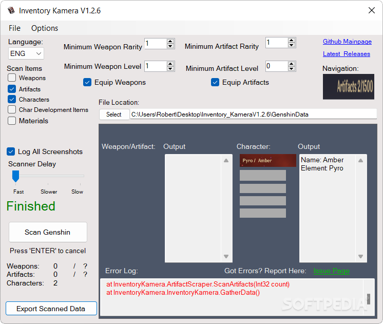
Task: Click down arrow of Weapon/Artifact output scrollbar
Action: click(x=226, y=256)
